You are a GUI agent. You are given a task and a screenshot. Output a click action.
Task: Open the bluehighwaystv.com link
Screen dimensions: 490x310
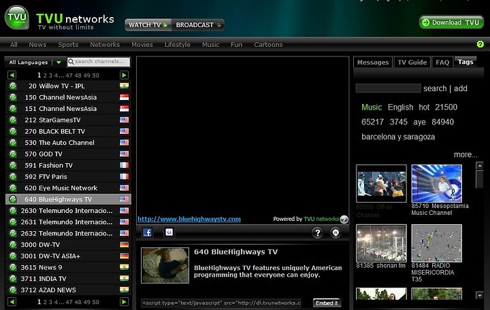coord(189,219)
